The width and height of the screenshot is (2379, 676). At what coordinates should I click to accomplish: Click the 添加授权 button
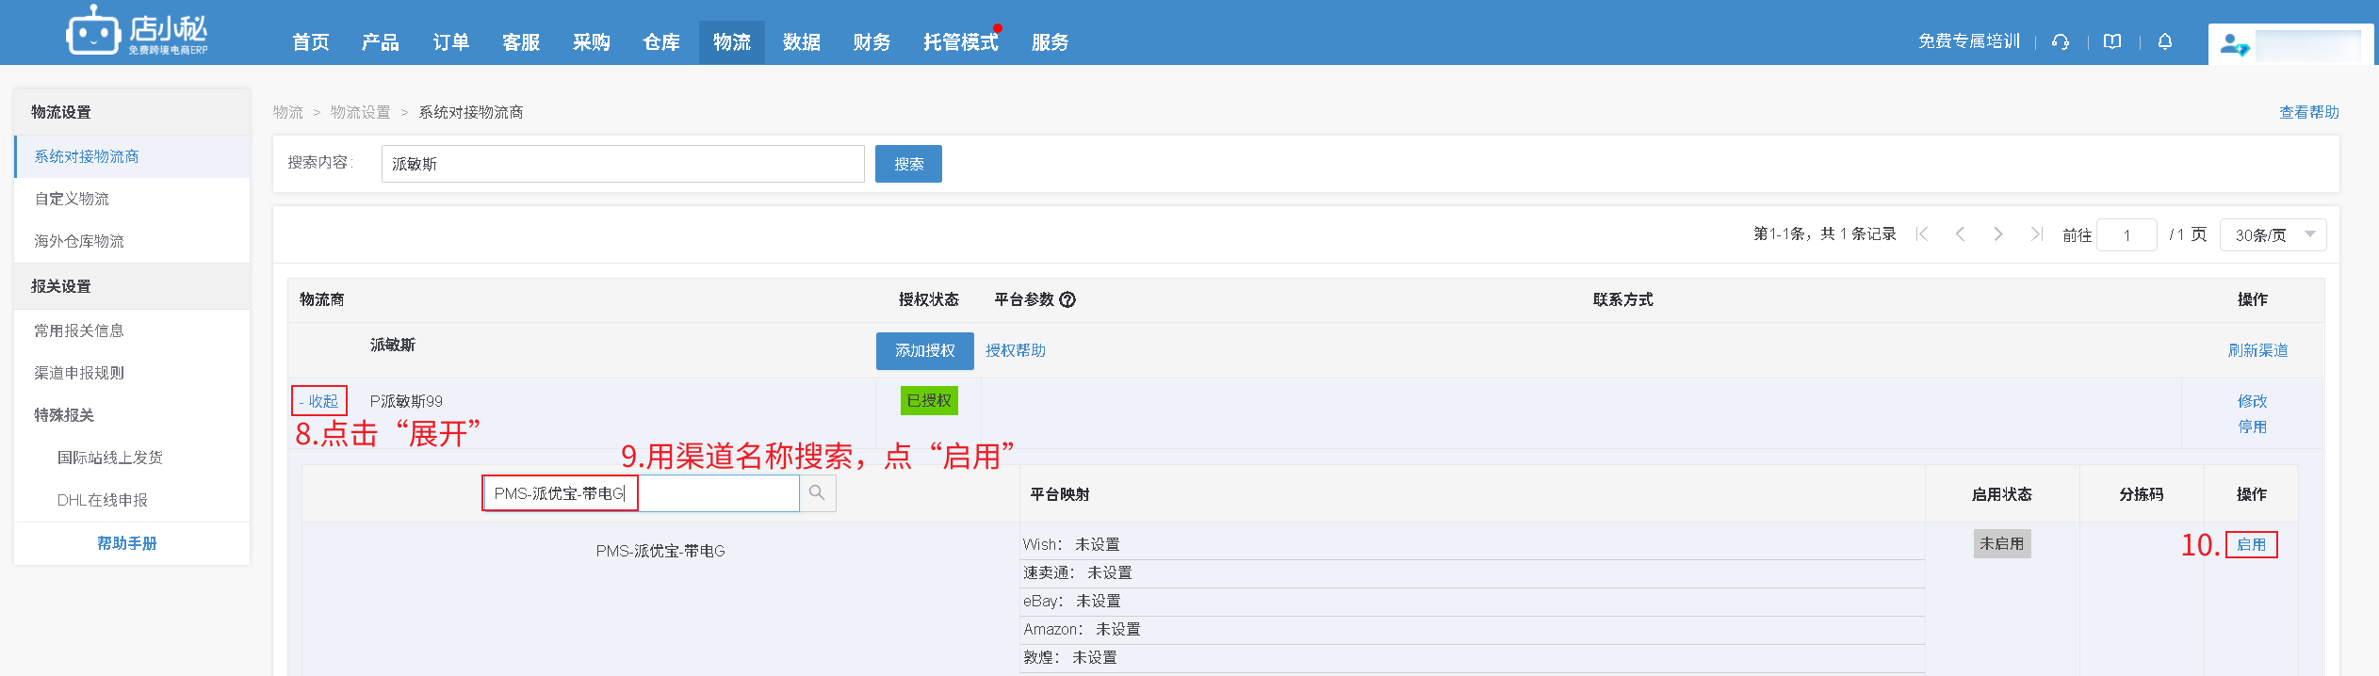point(924,350)
